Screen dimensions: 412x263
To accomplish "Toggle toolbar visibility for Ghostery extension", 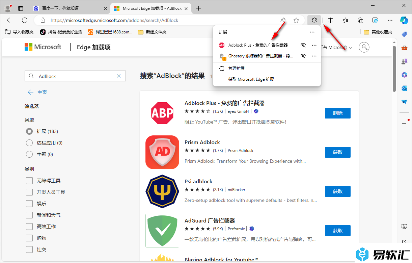I will (x=303, y=56).
